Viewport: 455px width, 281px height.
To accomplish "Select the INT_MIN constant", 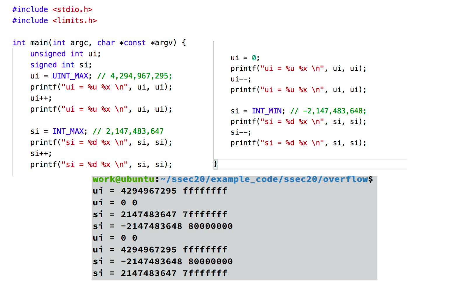I will tap(267, 111).
